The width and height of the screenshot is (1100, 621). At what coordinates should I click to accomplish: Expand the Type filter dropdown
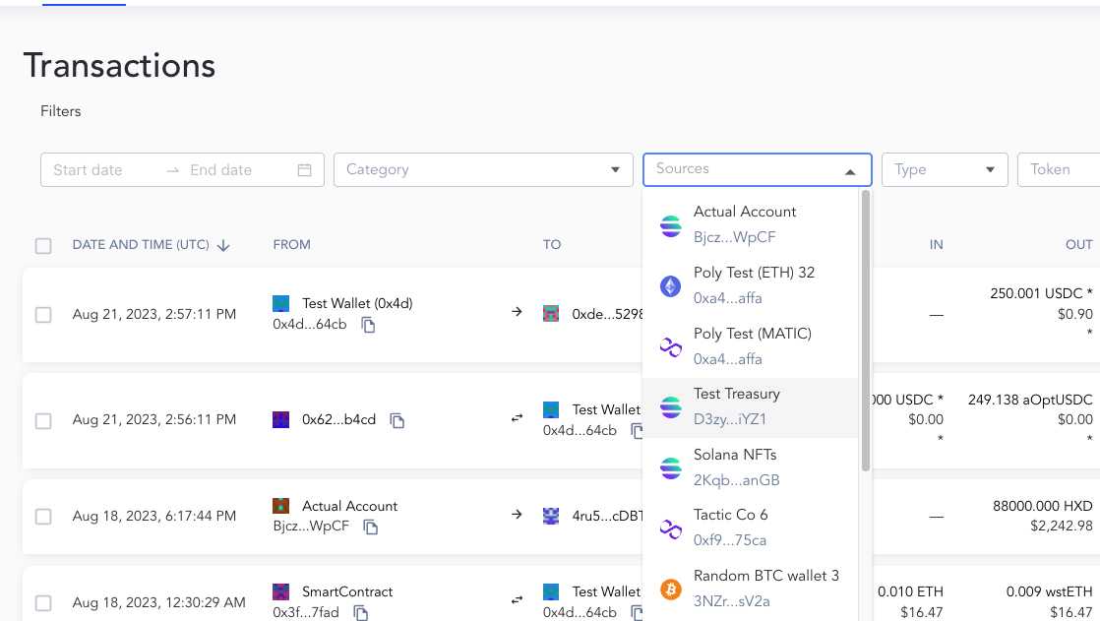[x=944, y=170]
